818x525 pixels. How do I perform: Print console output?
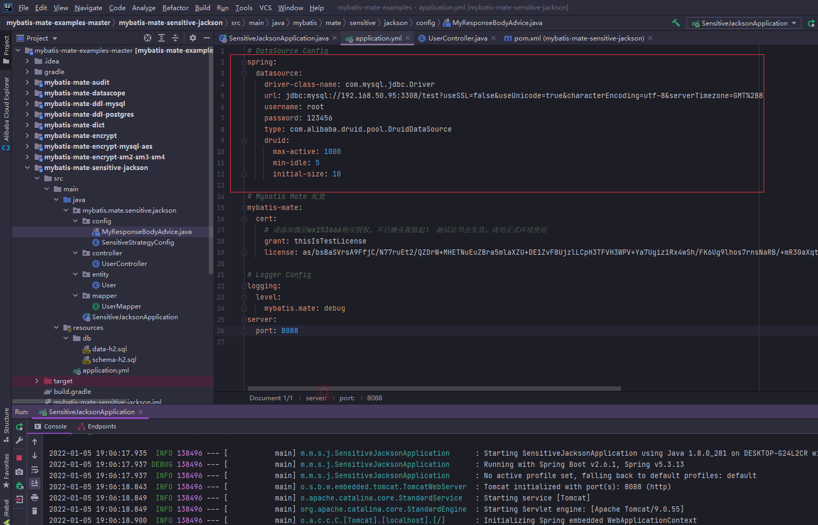(x=35, y=497)
